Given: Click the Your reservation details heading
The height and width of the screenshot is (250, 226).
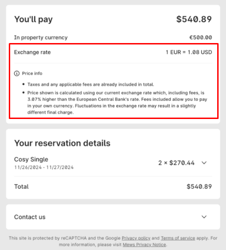Looking at the screenshot, I should [x=62, y=143].
